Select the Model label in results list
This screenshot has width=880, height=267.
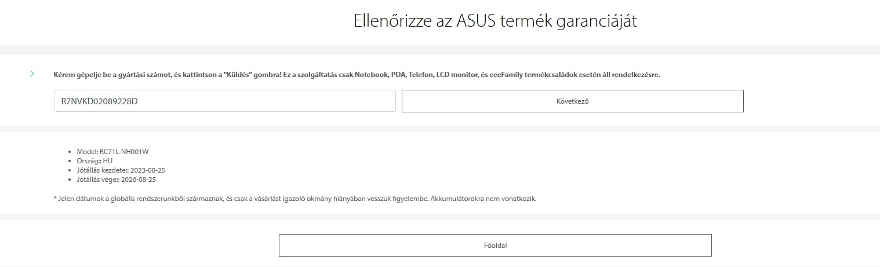(x=88, y=152)
